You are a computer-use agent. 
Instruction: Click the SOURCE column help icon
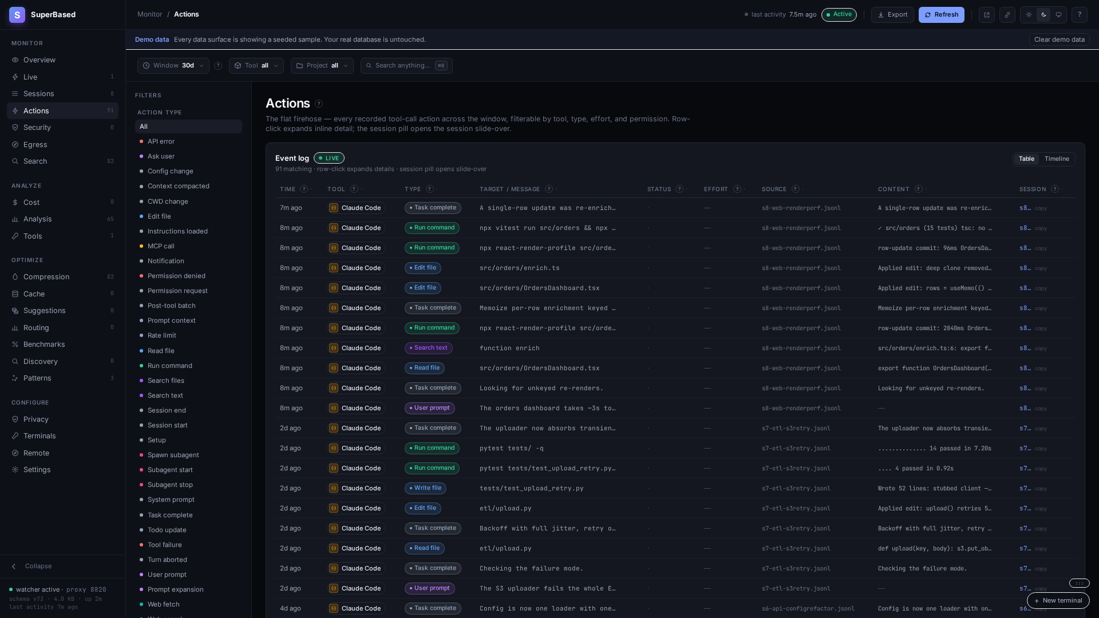[x=796, y=189]
